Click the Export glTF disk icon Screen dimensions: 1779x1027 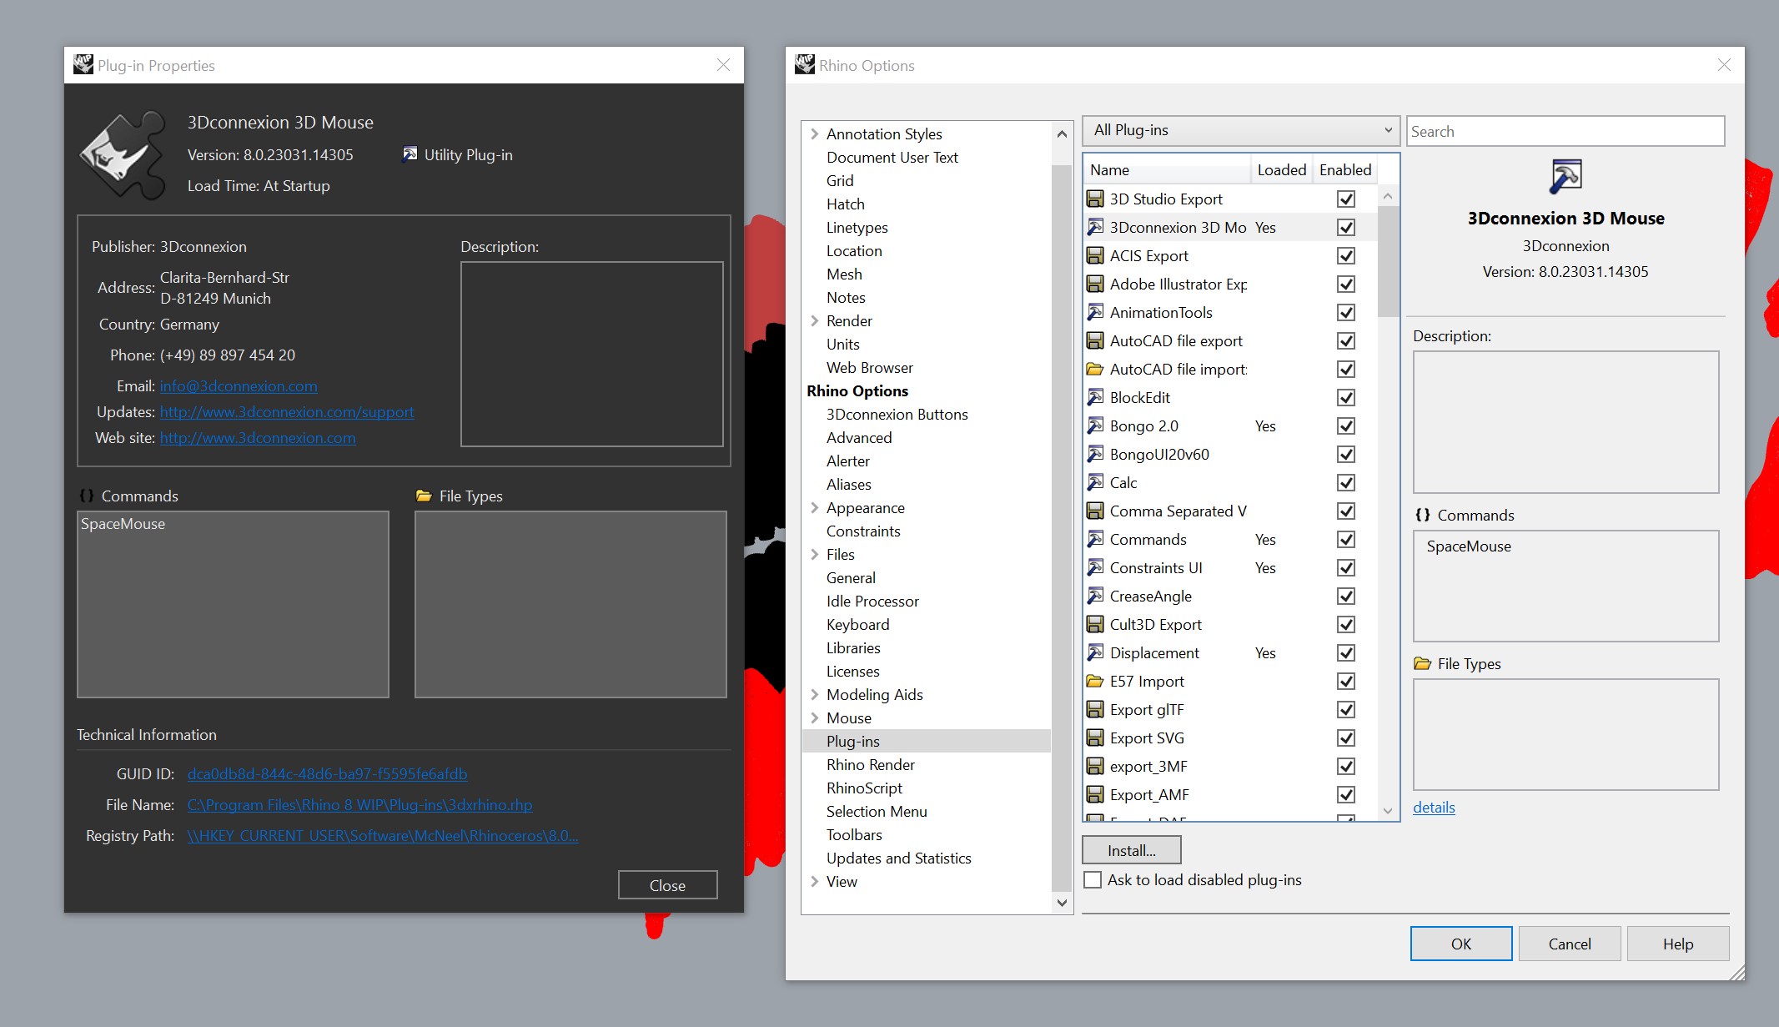click(x=1095, y=709)
